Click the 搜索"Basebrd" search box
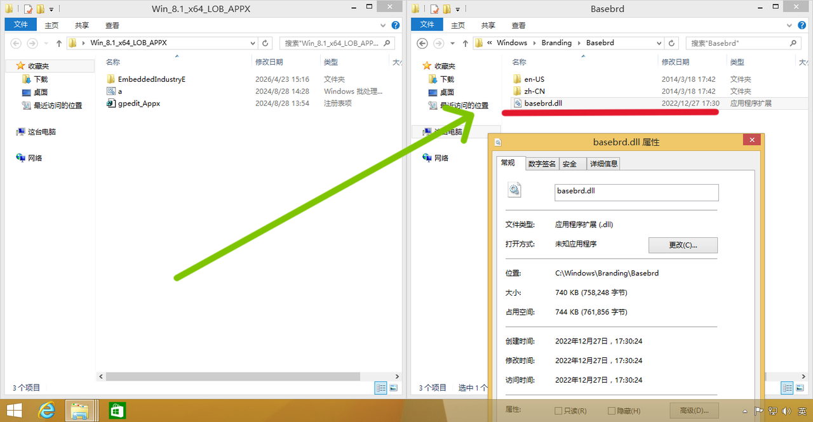This screenshot has width=813, height=422. point(743,43)
